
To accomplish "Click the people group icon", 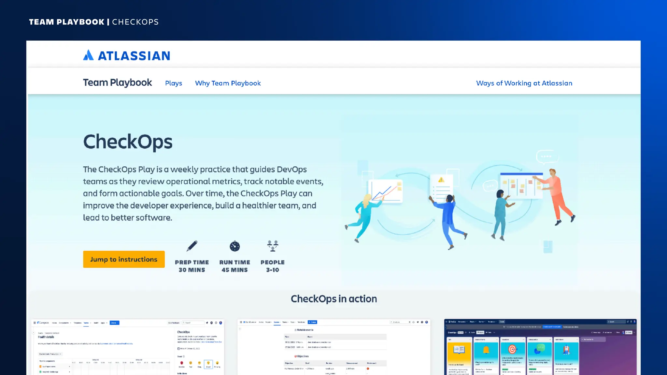I will 273,246.
